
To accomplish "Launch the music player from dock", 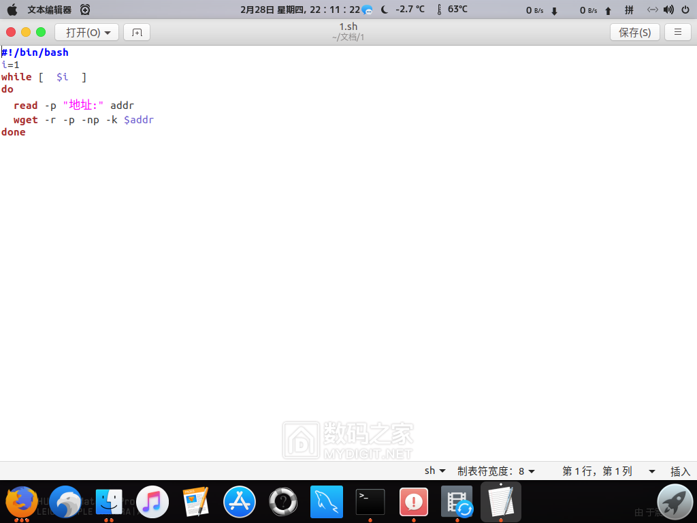I will coord(152,503).
